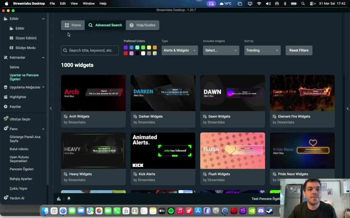Screen dimensions: 350x218
Task: Open Yardım AI assistant icon
Action: [6, 197]
